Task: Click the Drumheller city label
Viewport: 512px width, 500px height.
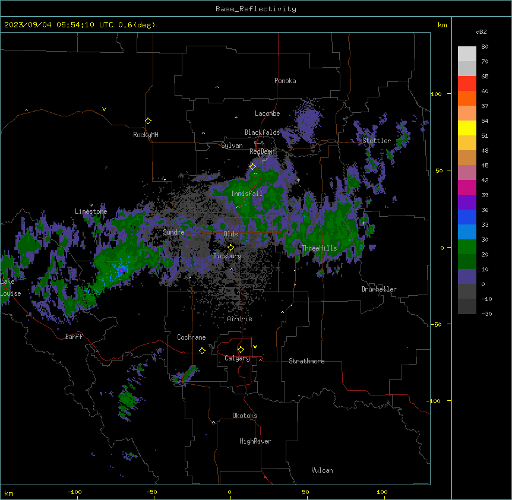Action: [379, 289]
